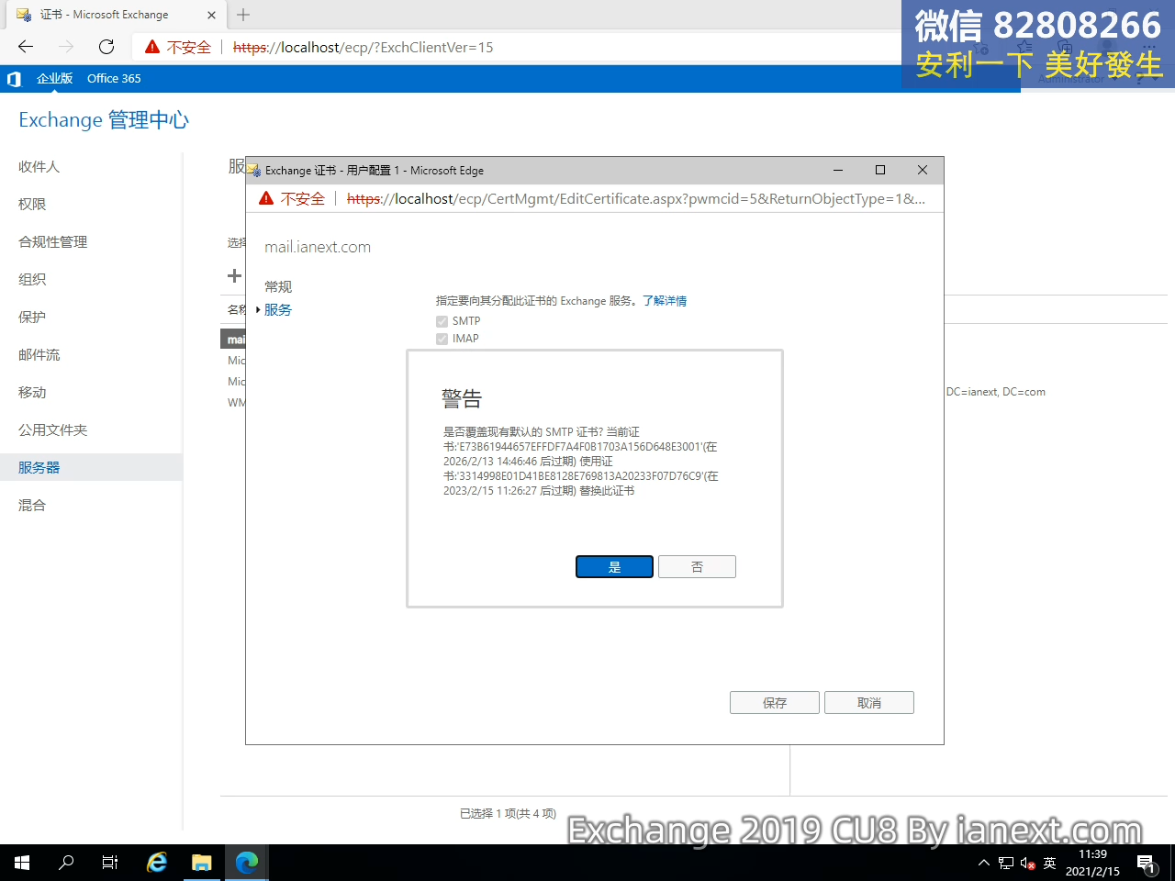Click browser back arrow
The width and height of the screenshot is (1175, 881).
[26, 47]
